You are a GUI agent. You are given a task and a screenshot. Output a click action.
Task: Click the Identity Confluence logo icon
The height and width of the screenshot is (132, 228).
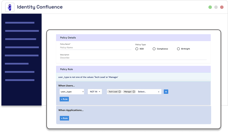pyautogui.click(x=10, y=7)
